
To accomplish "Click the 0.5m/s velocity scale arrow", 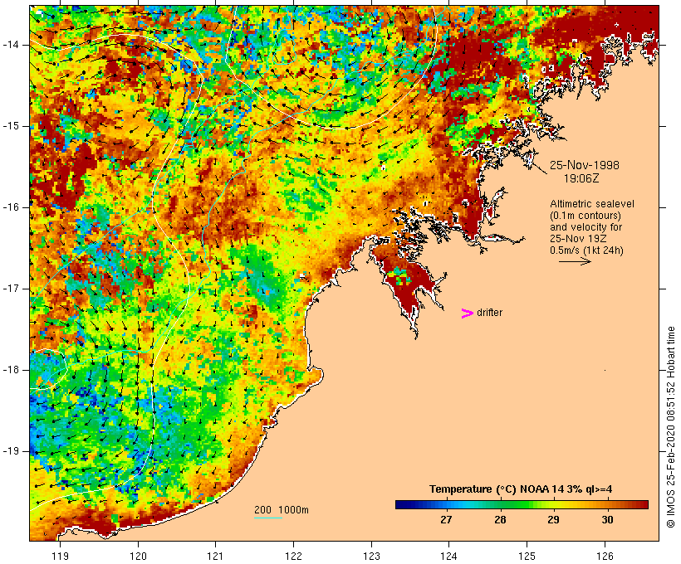I will coord(575,261).
